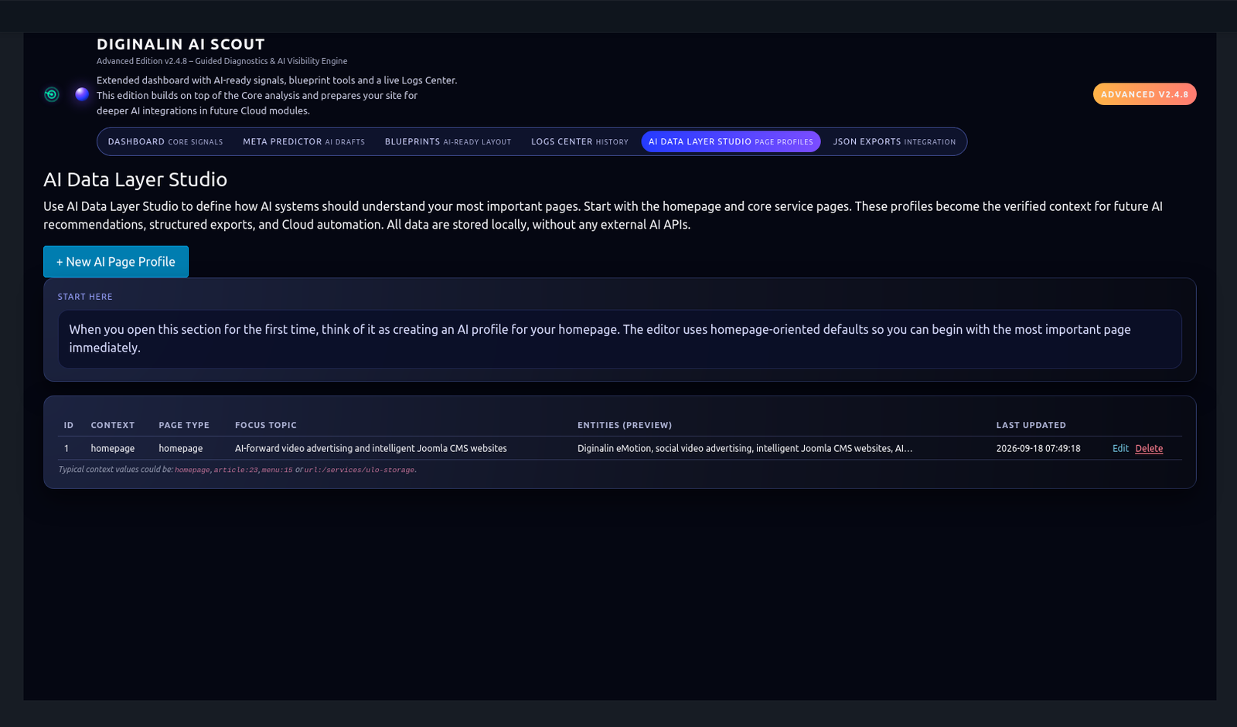
Task: Open the Dashboard Core Signals tab
Action: click(165, 141)
